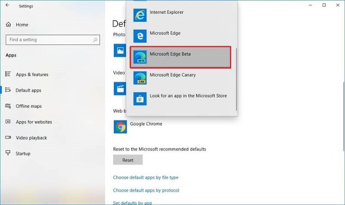Click the Settings page vertical scrollbar
The height and width of the screenshot is (205, 345).
(x=344, y=116)
